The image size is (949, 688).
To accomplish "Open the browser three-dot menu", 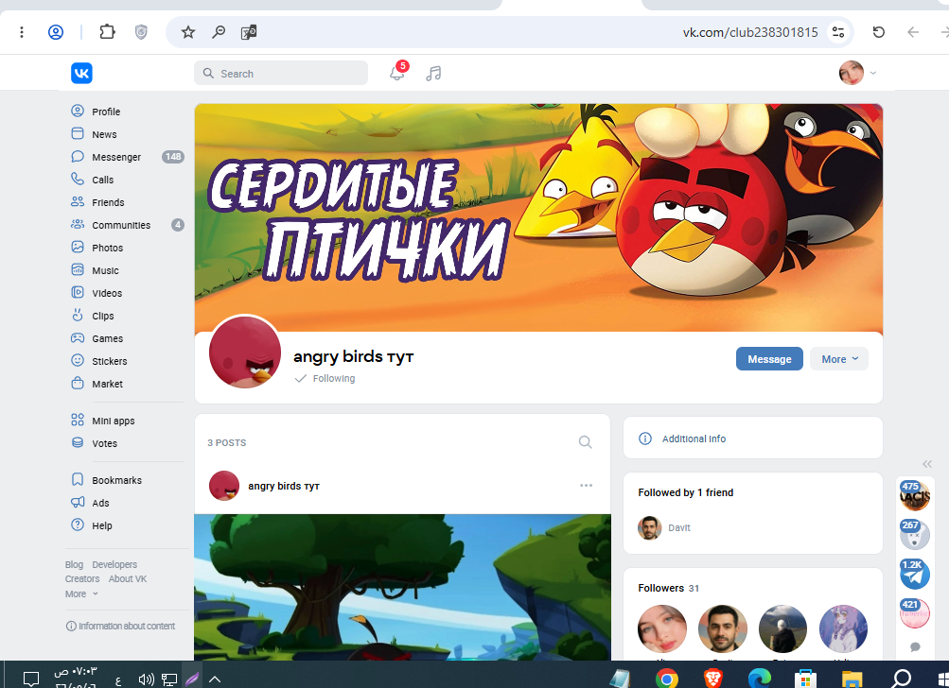I will 22,32.
